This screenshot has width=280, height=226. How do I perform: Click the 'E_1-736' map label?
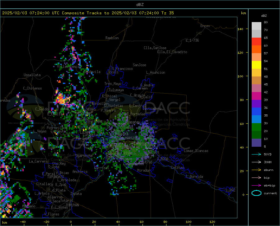[x=192, y=40]
